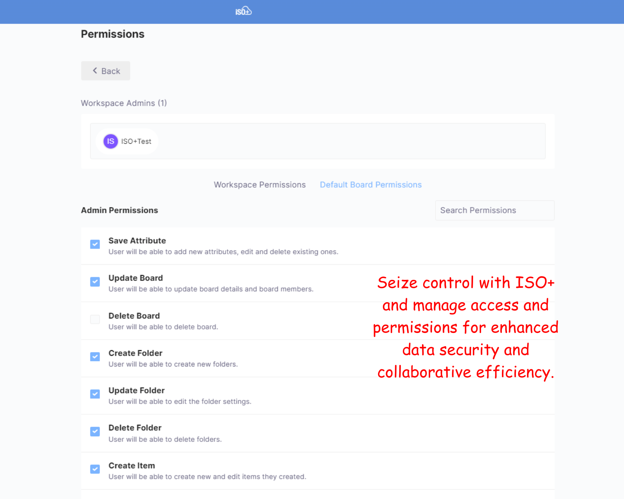Disable the Update Board permission checkbox

tap(95, 282)
